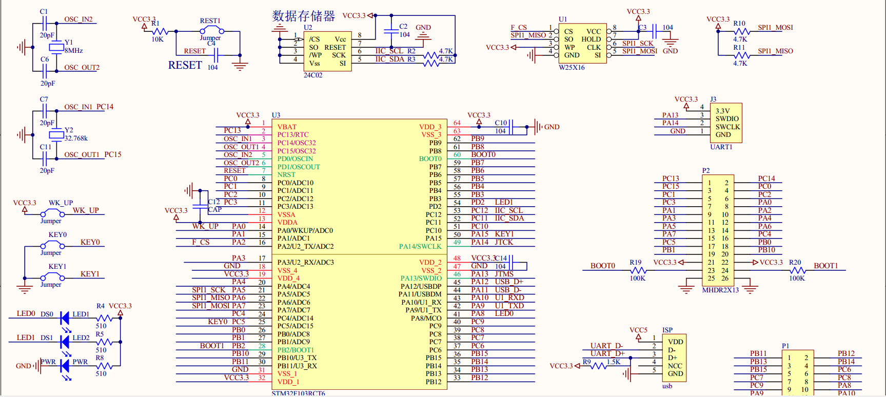Screen dimensions: 886x397
Task: Click the 数据存储器 title text
Action: [x=303, y=15]
